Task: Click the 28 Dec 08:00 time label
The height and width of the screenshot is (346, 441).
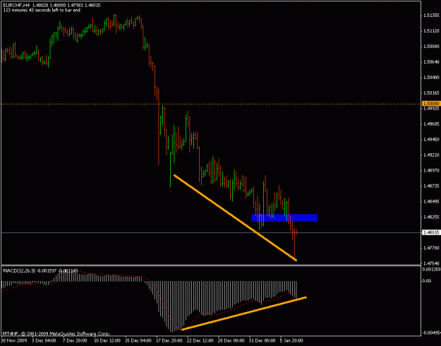Action: pyautogui.click(x=232, y=341)
